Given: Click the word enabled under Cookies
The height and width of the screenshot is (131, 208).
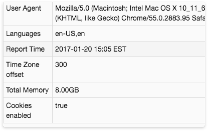Looking at the screenshot, I should (x=18, y=115).
